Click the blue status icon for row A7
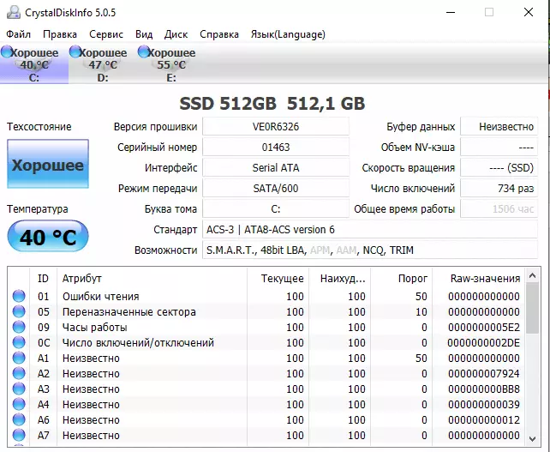The width and height of the screenshot is (550, 452). (x=19, y=435)
